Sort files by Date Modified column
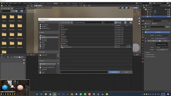Viewport: 171px width, 96px height. (118, 26)
